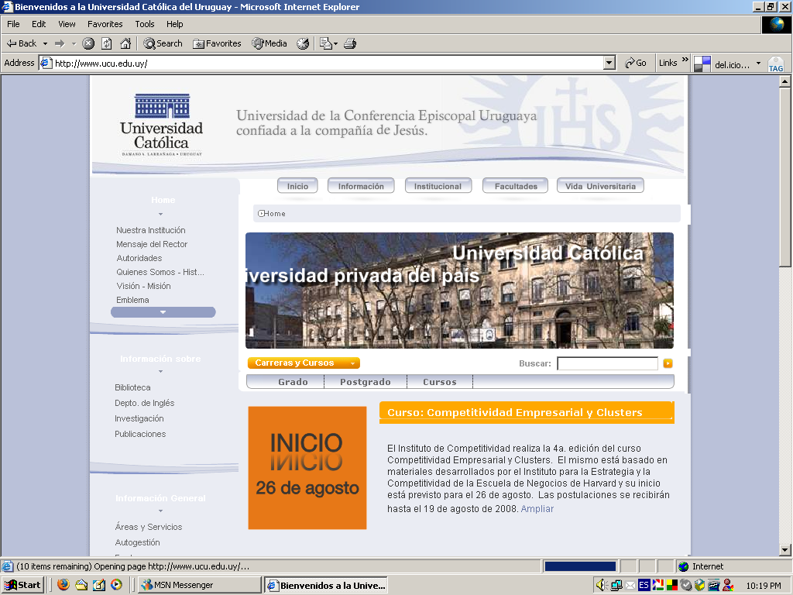Collapse the Información sobre section arrow
The width and height of the screenshot is (793, 595).
click(x=161, y=371)
